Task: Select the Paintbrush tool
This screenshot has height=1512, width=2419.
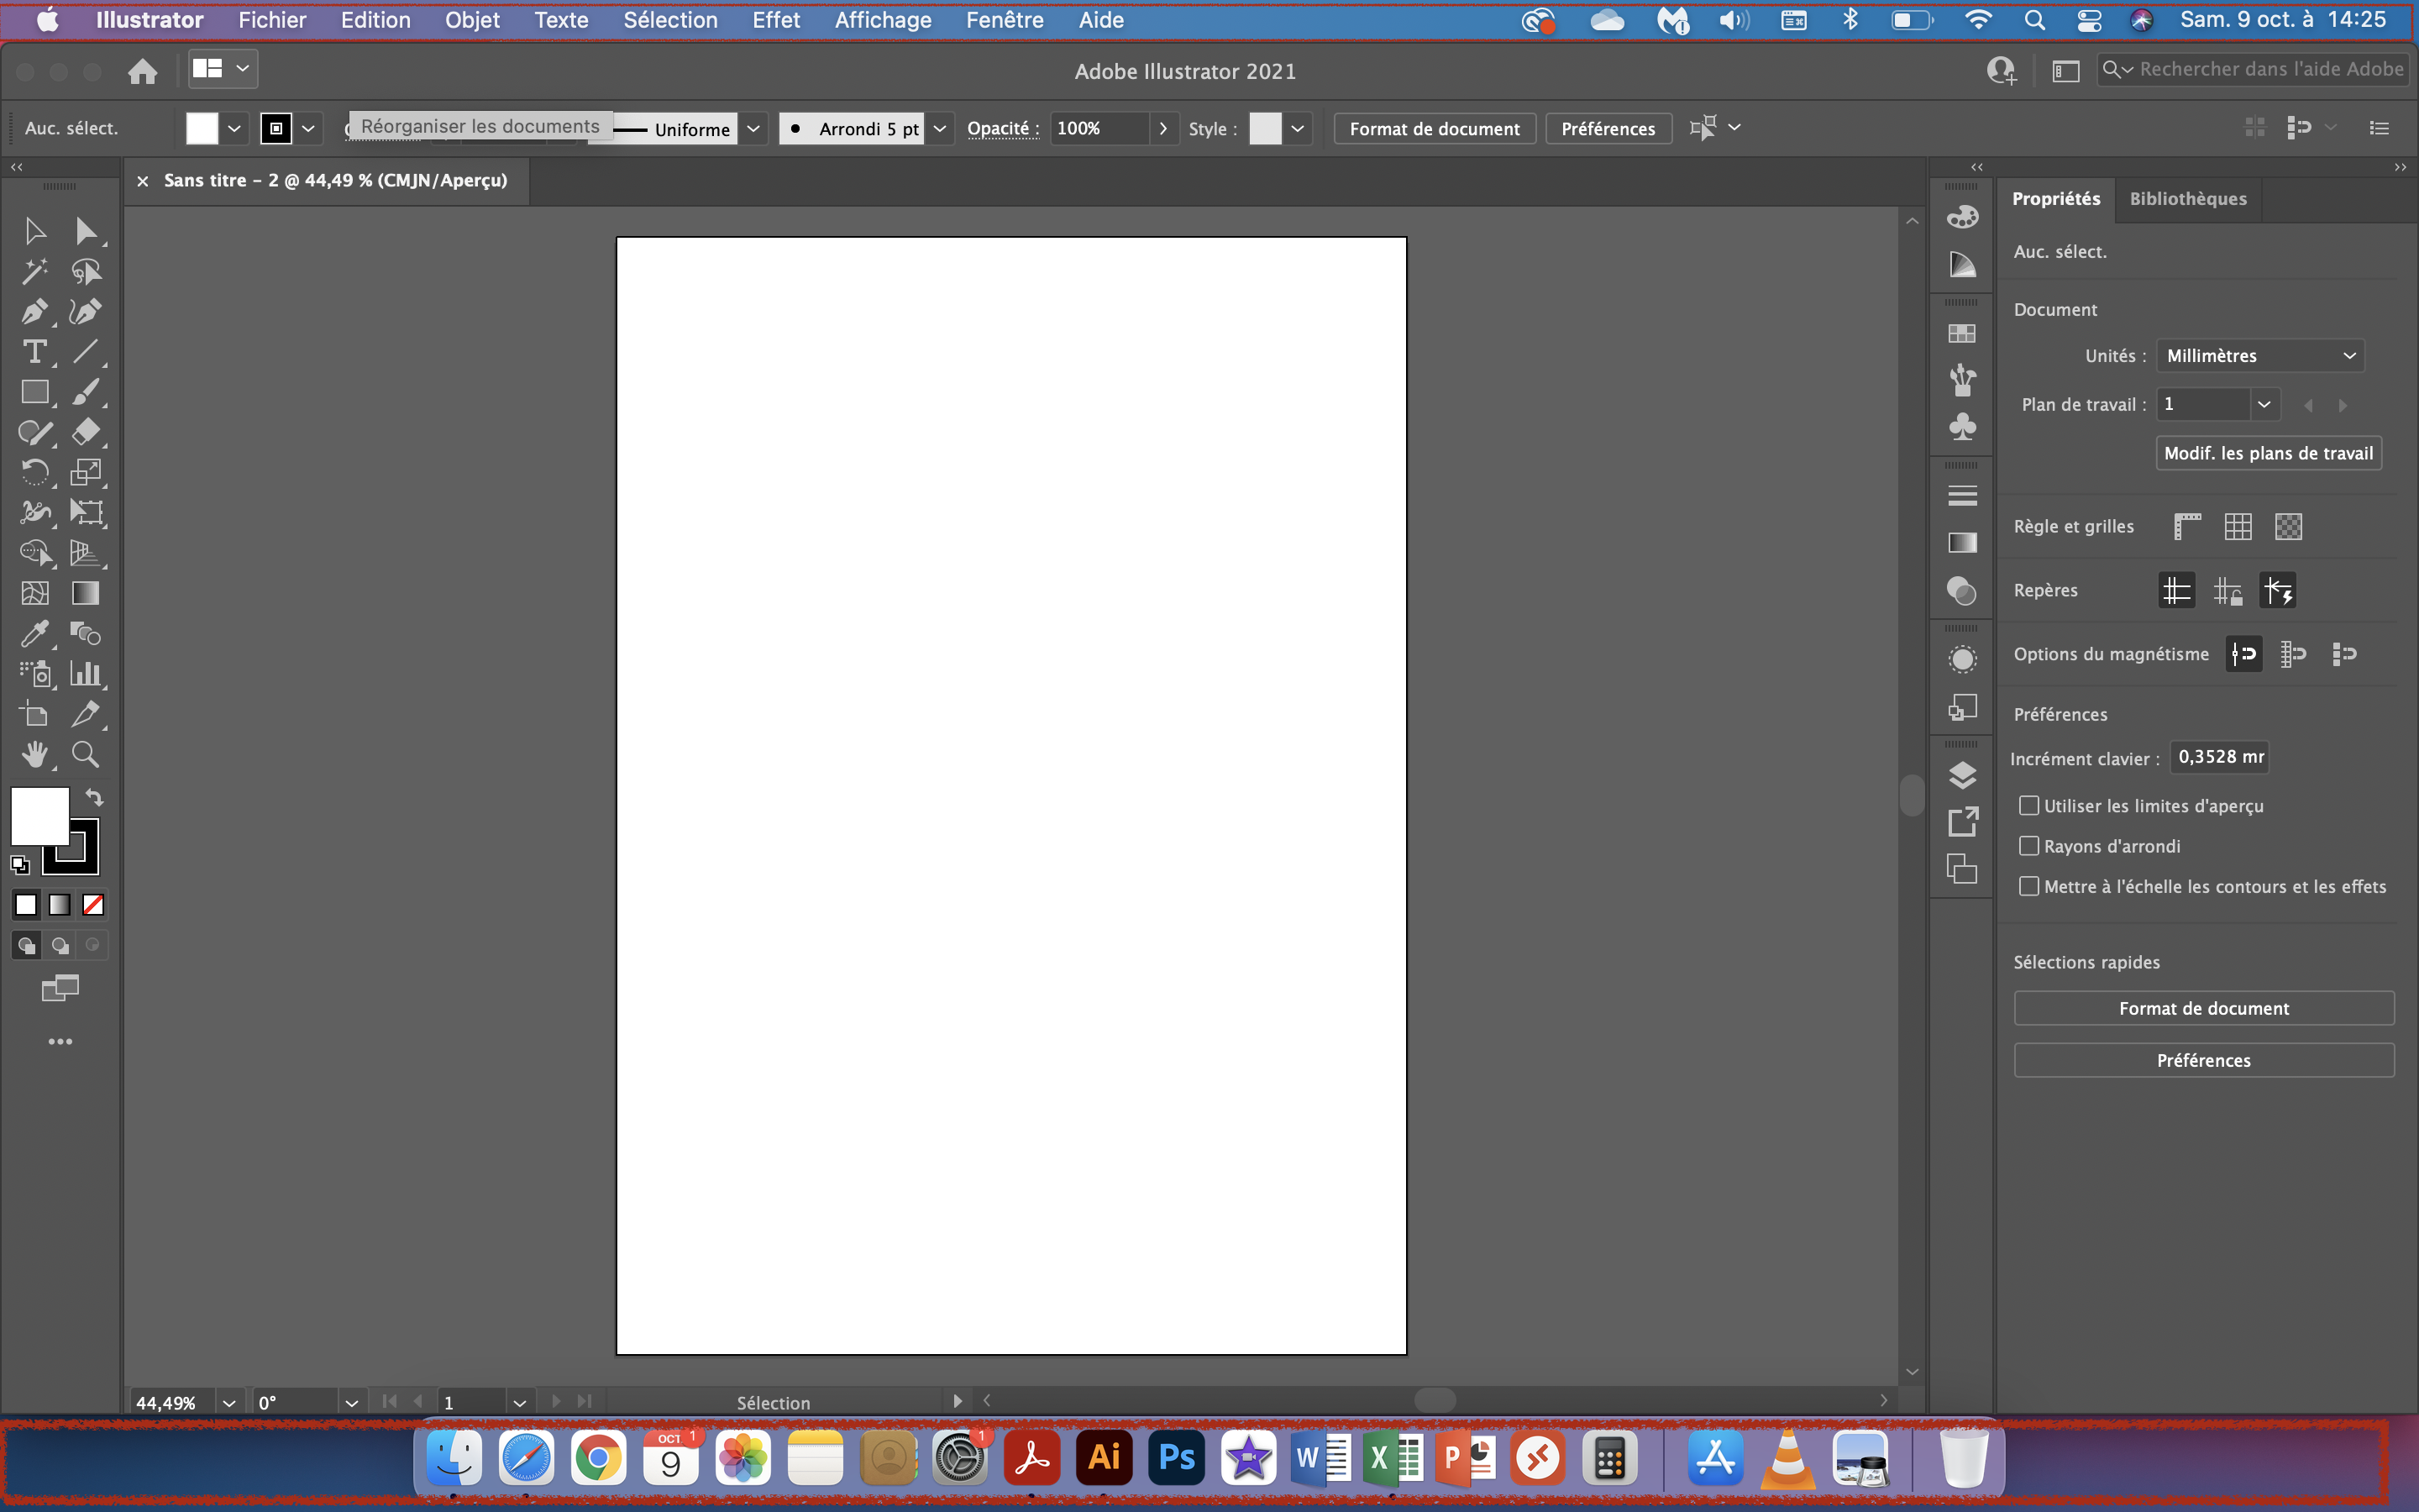Action: 86,392
